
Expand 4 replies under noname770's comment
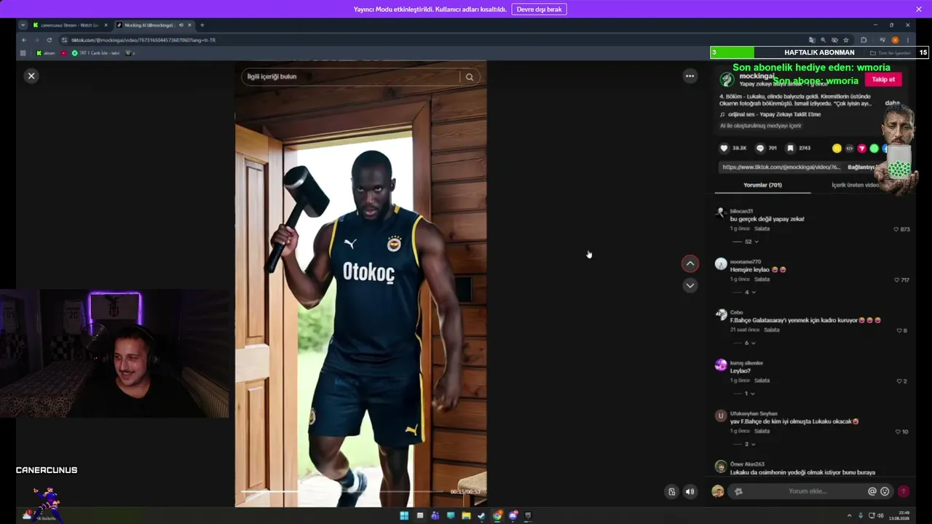pyautogui.click(x=746, y=293)
